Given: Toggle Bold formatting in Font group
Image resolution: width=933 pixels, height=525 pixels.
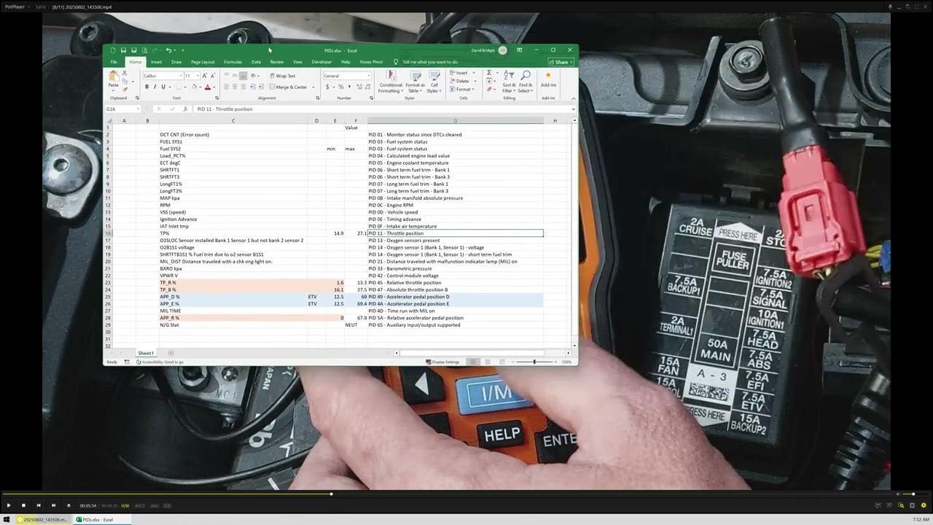Looking at the screenshot, I should (x=147, y=87).
